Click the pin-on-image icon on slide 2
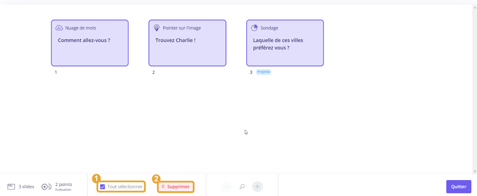Screen dimensions: 477x196 point(157,28)
